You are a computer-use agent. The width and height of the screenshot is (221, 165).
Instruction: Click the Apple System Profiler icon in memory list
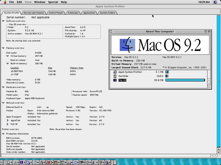115,72
